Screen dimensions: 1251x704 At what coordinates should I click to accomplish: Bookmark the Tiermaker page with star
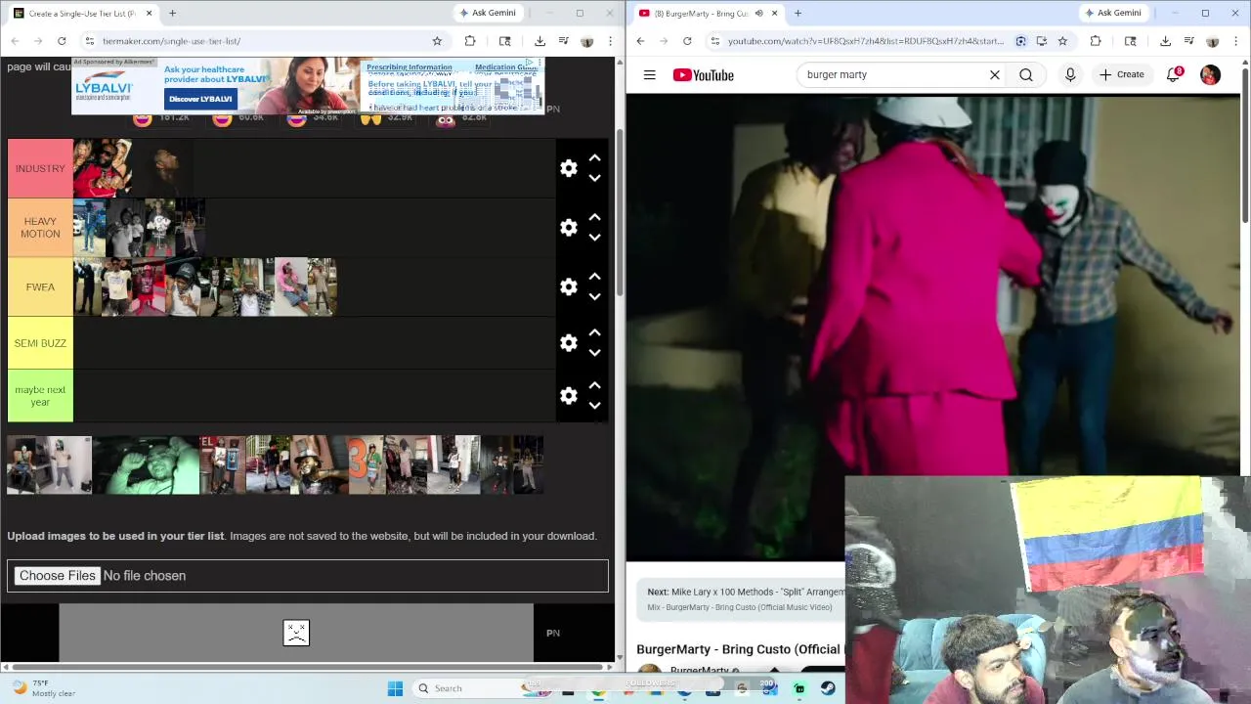(x=437, y=41)
